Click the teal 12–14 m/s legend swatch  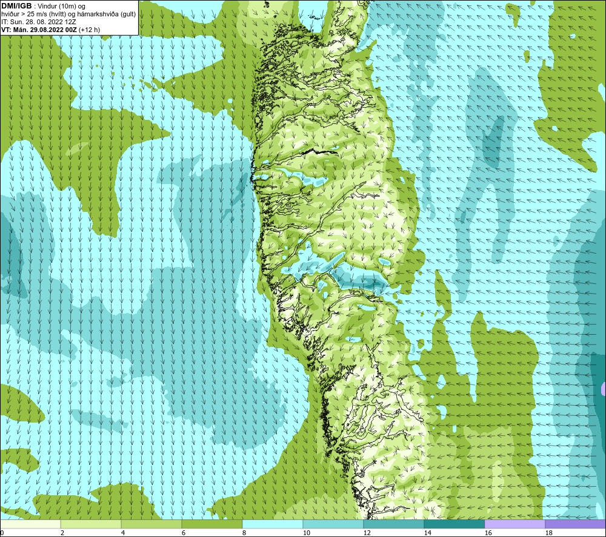[x=394, y=524]
